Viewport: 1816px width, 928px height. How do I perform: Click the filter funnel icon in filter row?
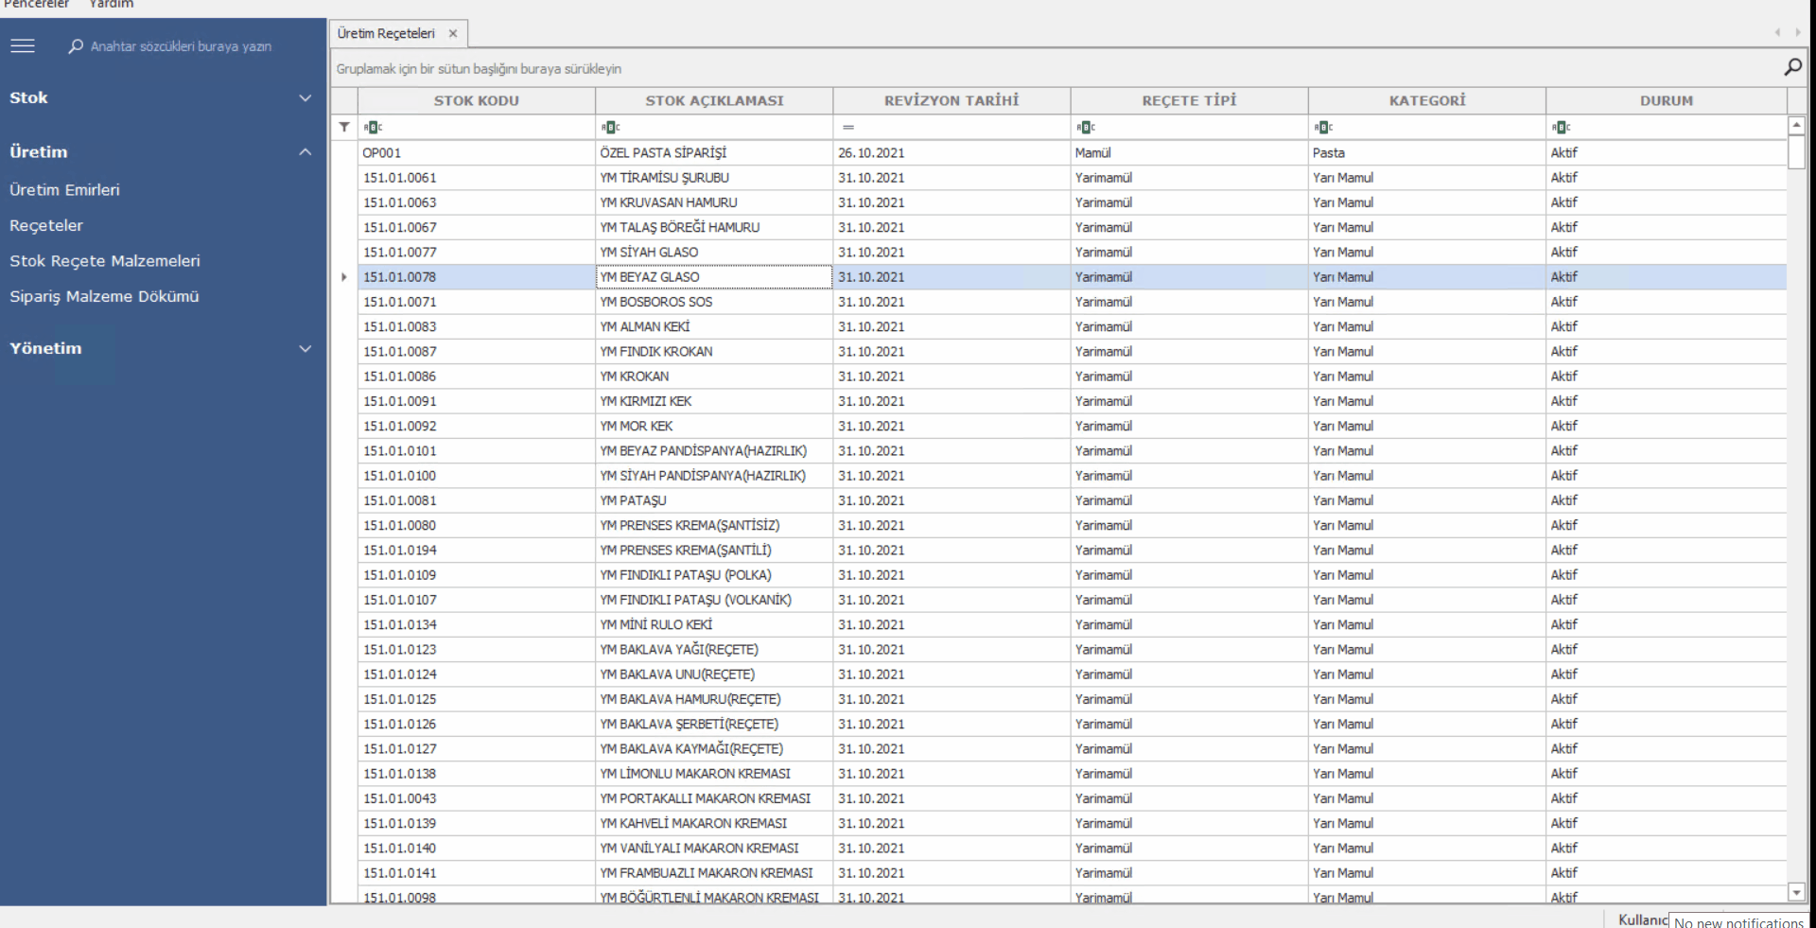click(x=344, y=127)
